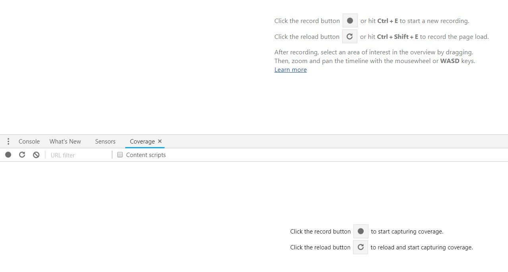Click the text 'to record the page load.'
508x272 pixels.
[x=454, y=37]
